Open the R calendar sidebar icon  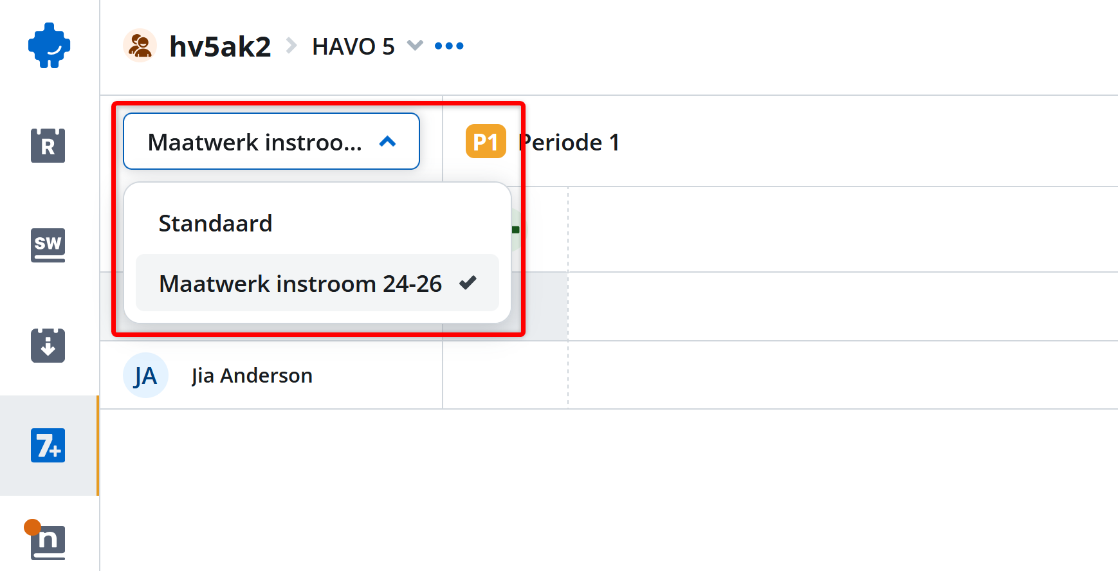(48, 145)
